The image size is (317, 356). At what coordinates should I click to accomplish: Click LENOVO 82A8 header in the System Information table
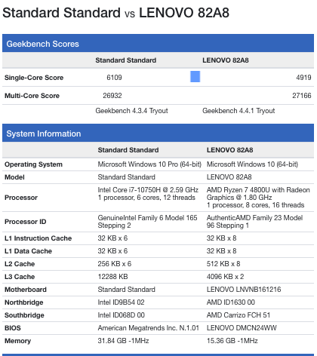pyautogui.click(x=229, y=150)
